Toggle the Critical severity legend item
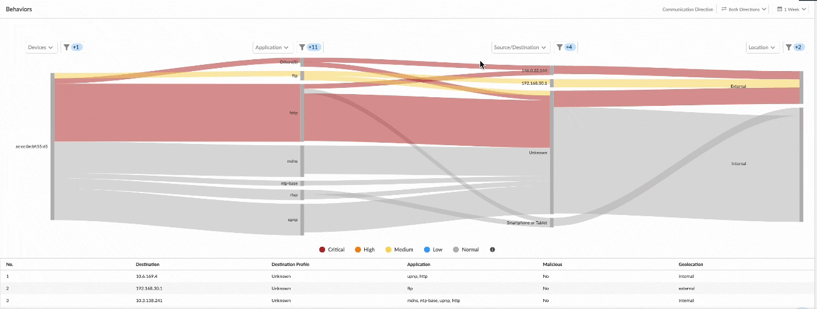 tap(332, 250)
